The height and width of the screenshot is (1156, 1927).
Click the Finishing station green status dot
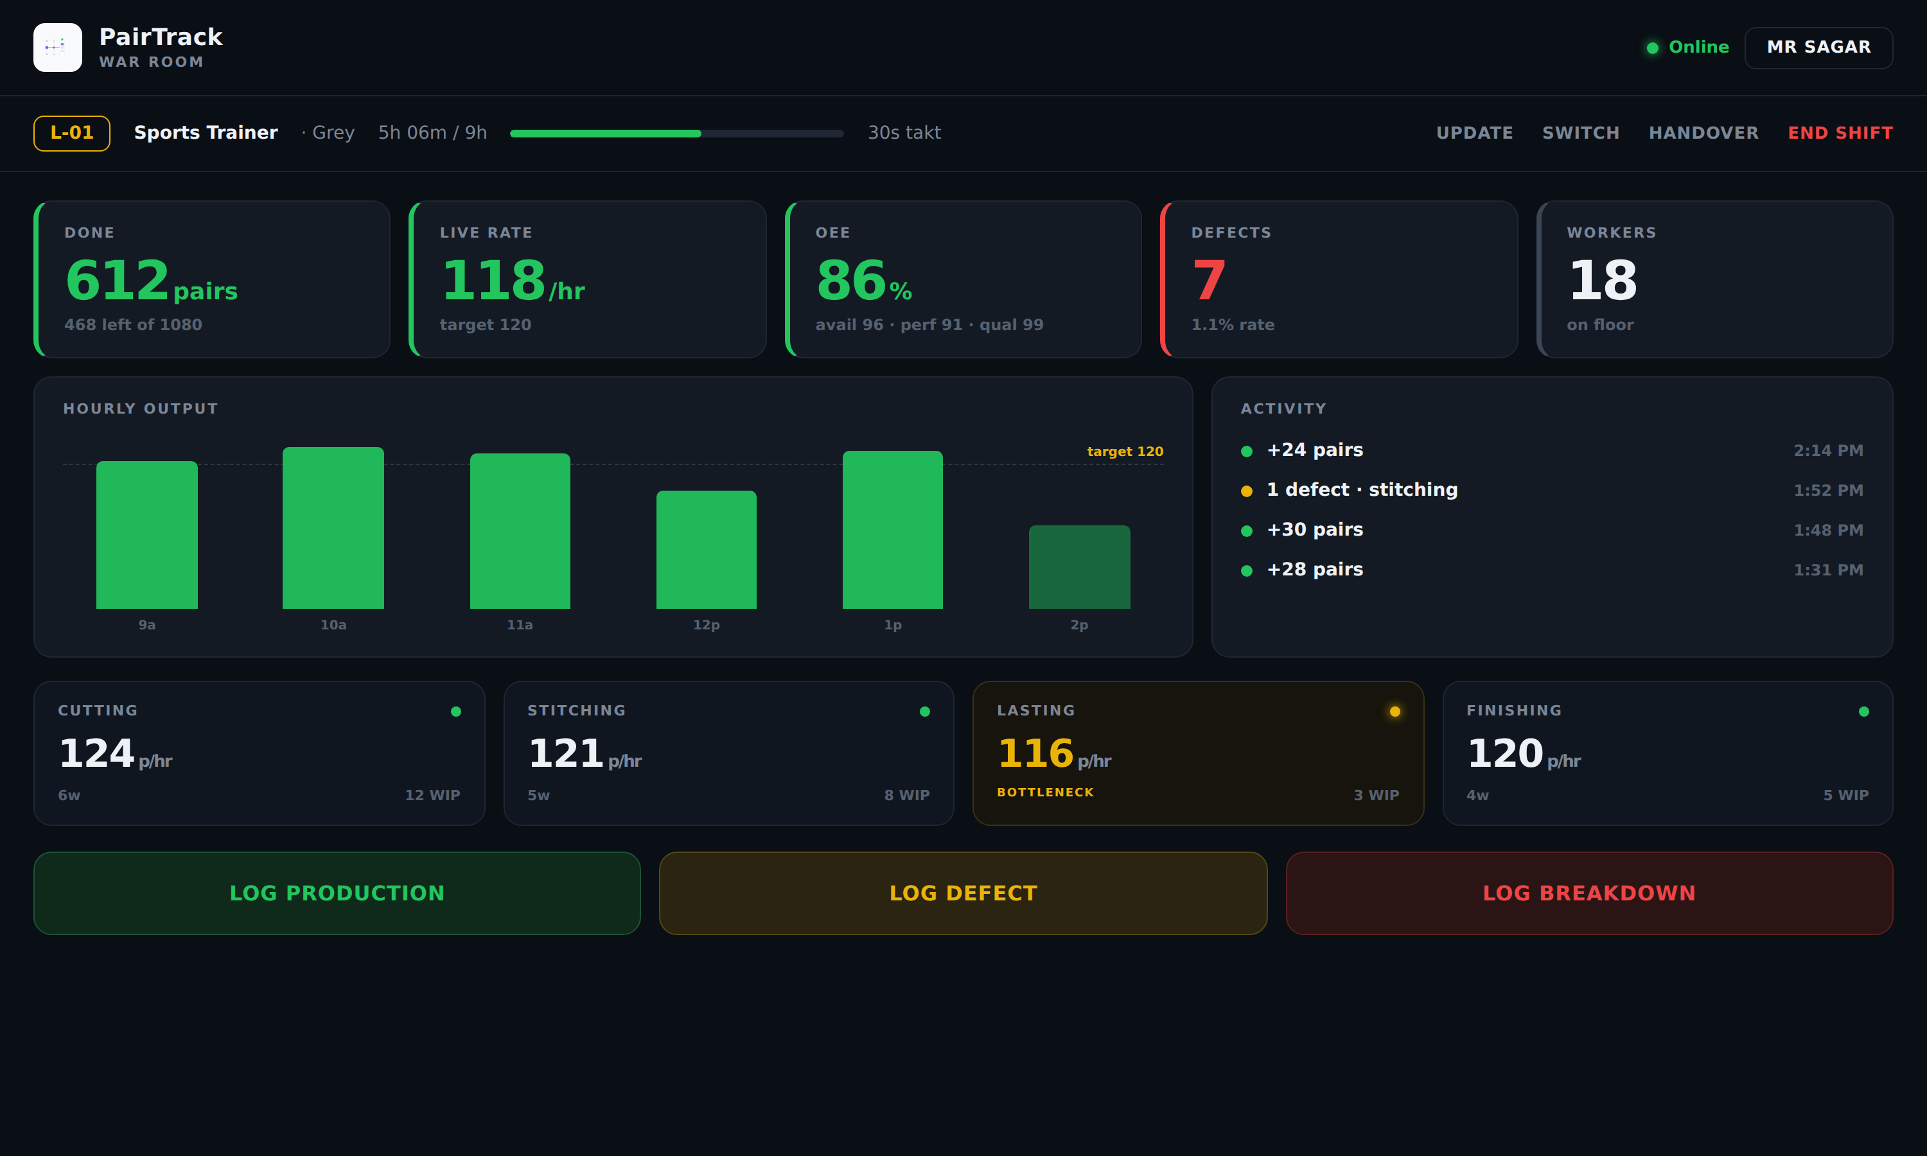click(x=1863, y=711)
